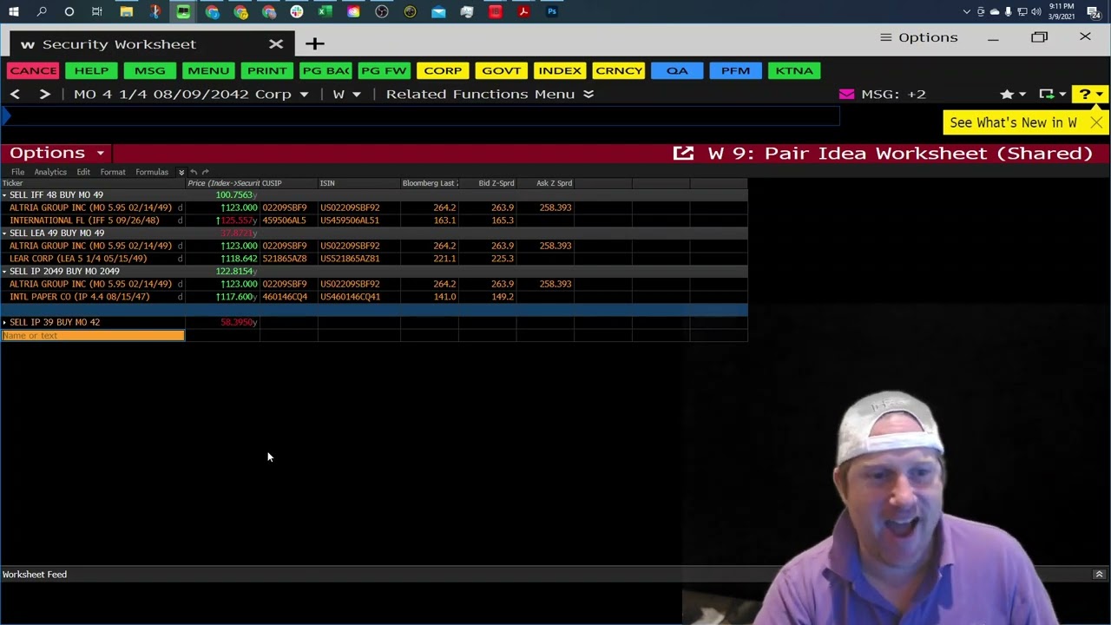Open the loaded security MO 4 1/4 dropdown
The height and width of the screenshot is (625, 1111).
(304, 95)
